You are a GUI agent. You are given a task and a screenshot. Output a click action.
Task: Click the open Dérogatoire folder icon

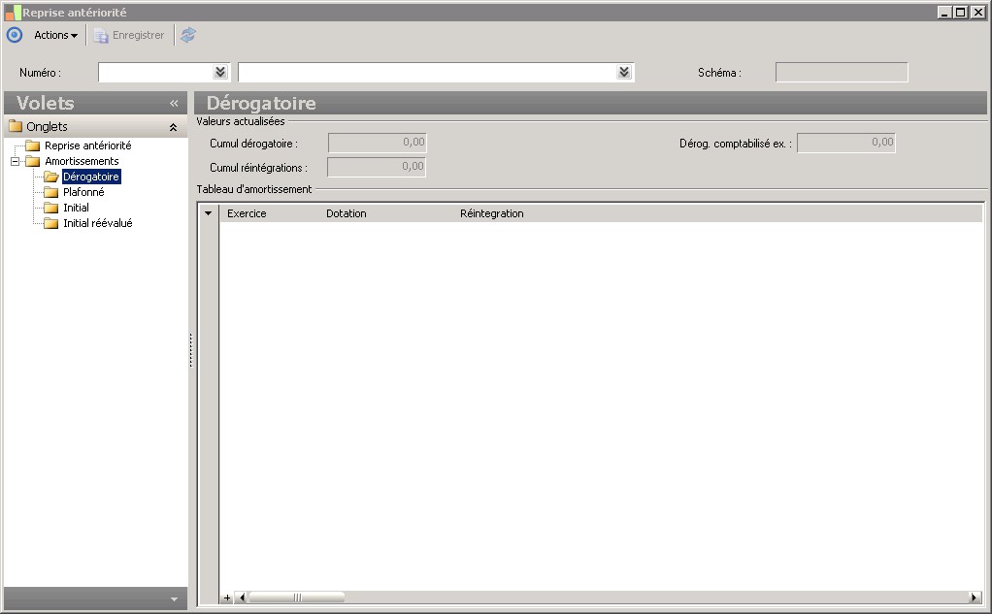[x=51, y=178]
